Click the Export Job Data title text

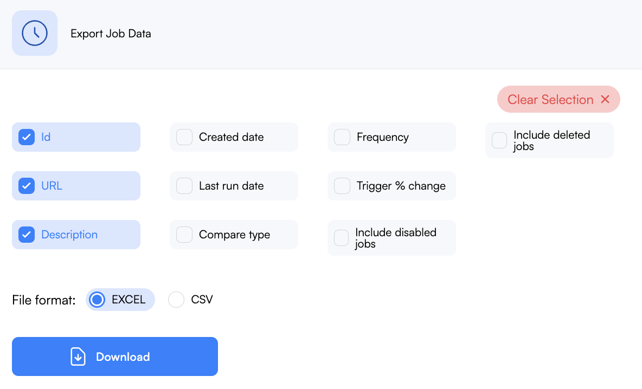pyautogui.click(x=111, y=34)
